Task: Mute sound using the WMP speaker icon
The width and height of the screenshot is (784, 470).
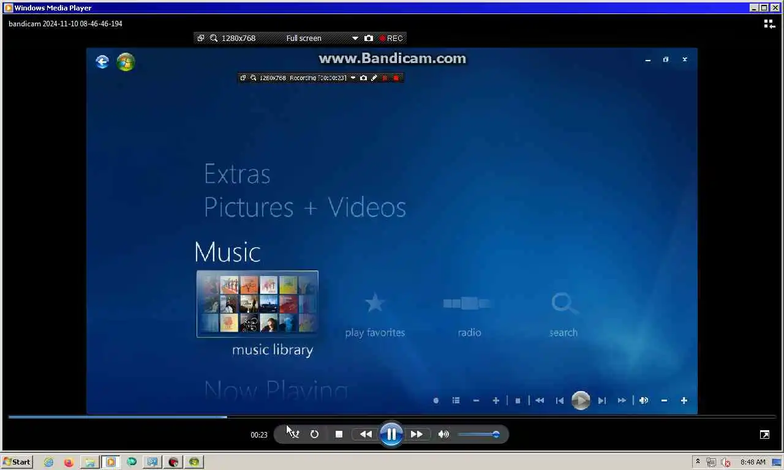Action: click(x=443, y=434)
